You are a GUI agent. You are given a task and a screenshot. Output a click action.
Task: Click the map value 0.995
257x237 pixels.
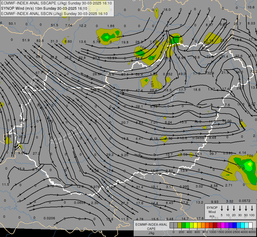click(184, 187)
